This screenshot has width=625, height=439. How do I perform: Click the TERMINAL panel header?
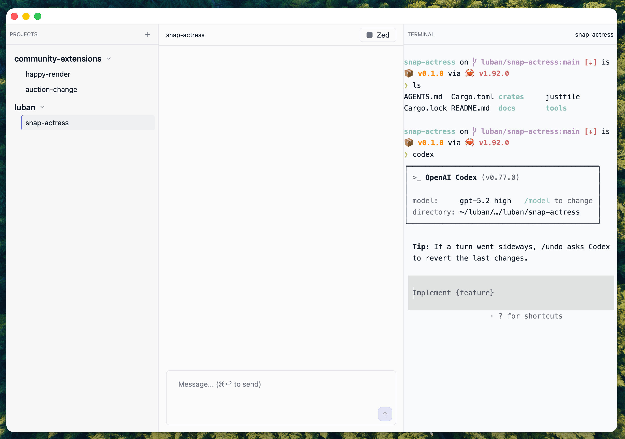click(x=420, y=34)
